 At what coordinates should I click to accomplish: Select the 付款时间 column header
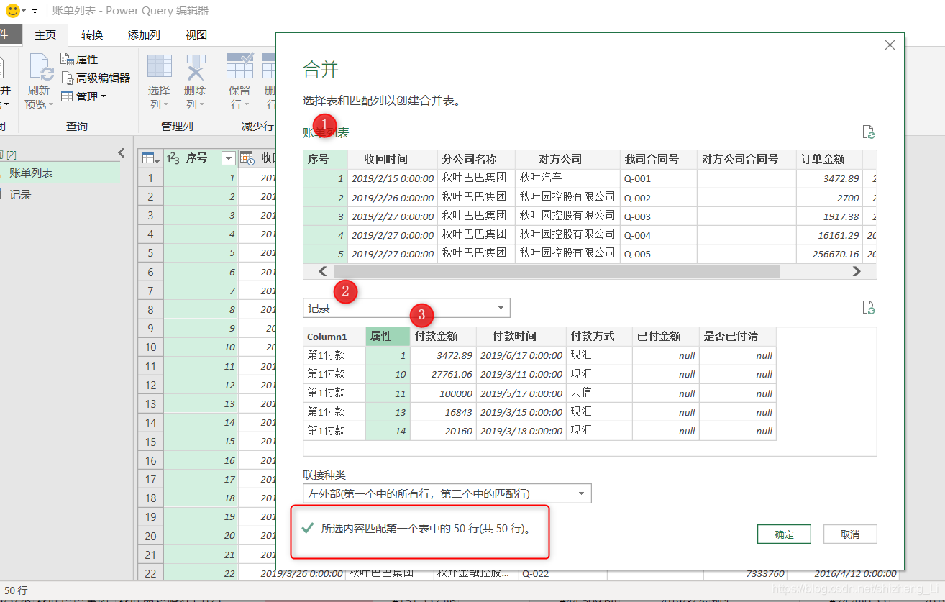521,336
